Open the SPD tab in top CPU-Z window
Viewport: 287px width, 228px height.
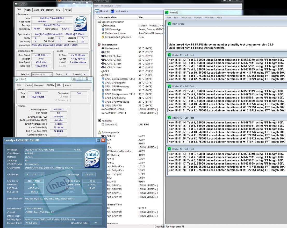pos(58,10)
